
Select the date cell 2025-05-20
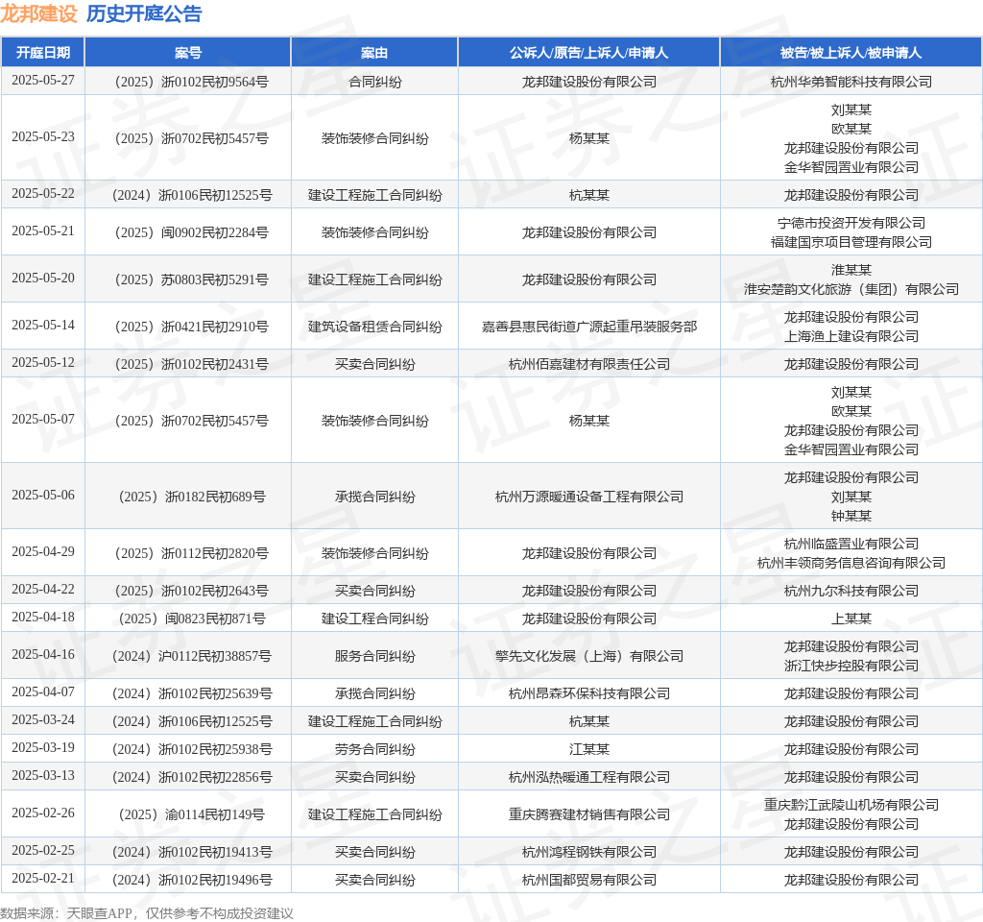tap(42, 279)
